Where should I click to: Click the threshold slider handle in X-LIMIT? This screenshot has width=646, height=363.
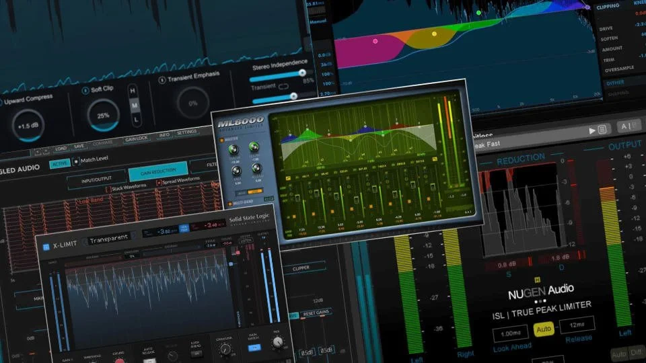coord(231,264)
